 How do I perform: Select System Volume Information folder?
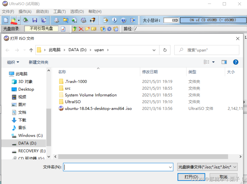tap(88, 95)
